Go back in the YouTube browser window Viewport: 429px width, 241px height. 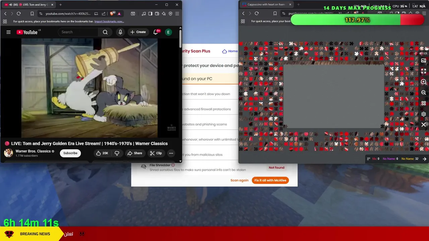coord(5,14)
